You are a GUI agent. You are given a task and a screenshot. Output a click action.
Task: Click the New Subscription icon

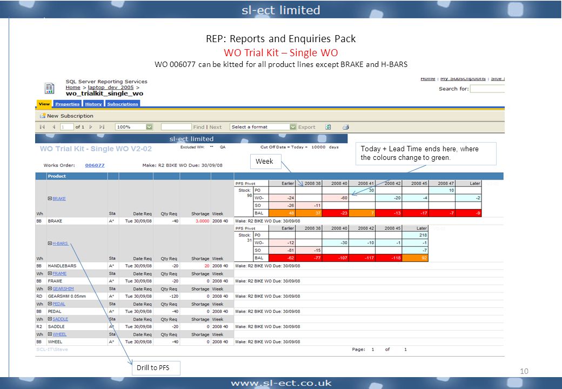tap(43, 116)
